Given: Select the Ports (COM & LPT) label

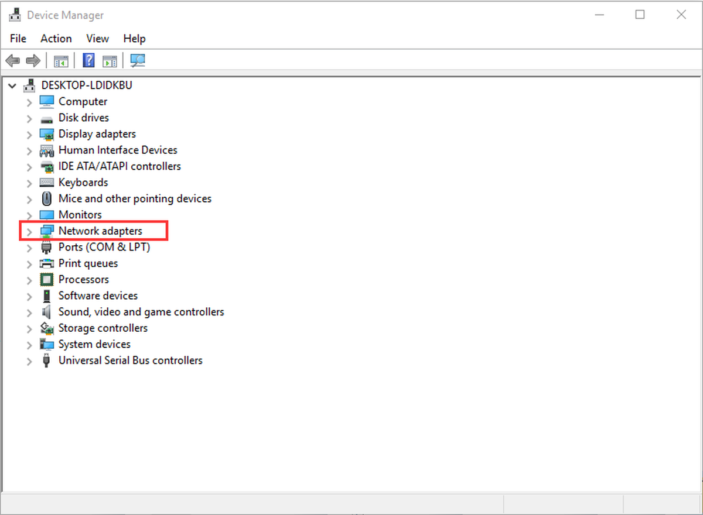Looking at the screenshot, I should click(x=104, y=248).
